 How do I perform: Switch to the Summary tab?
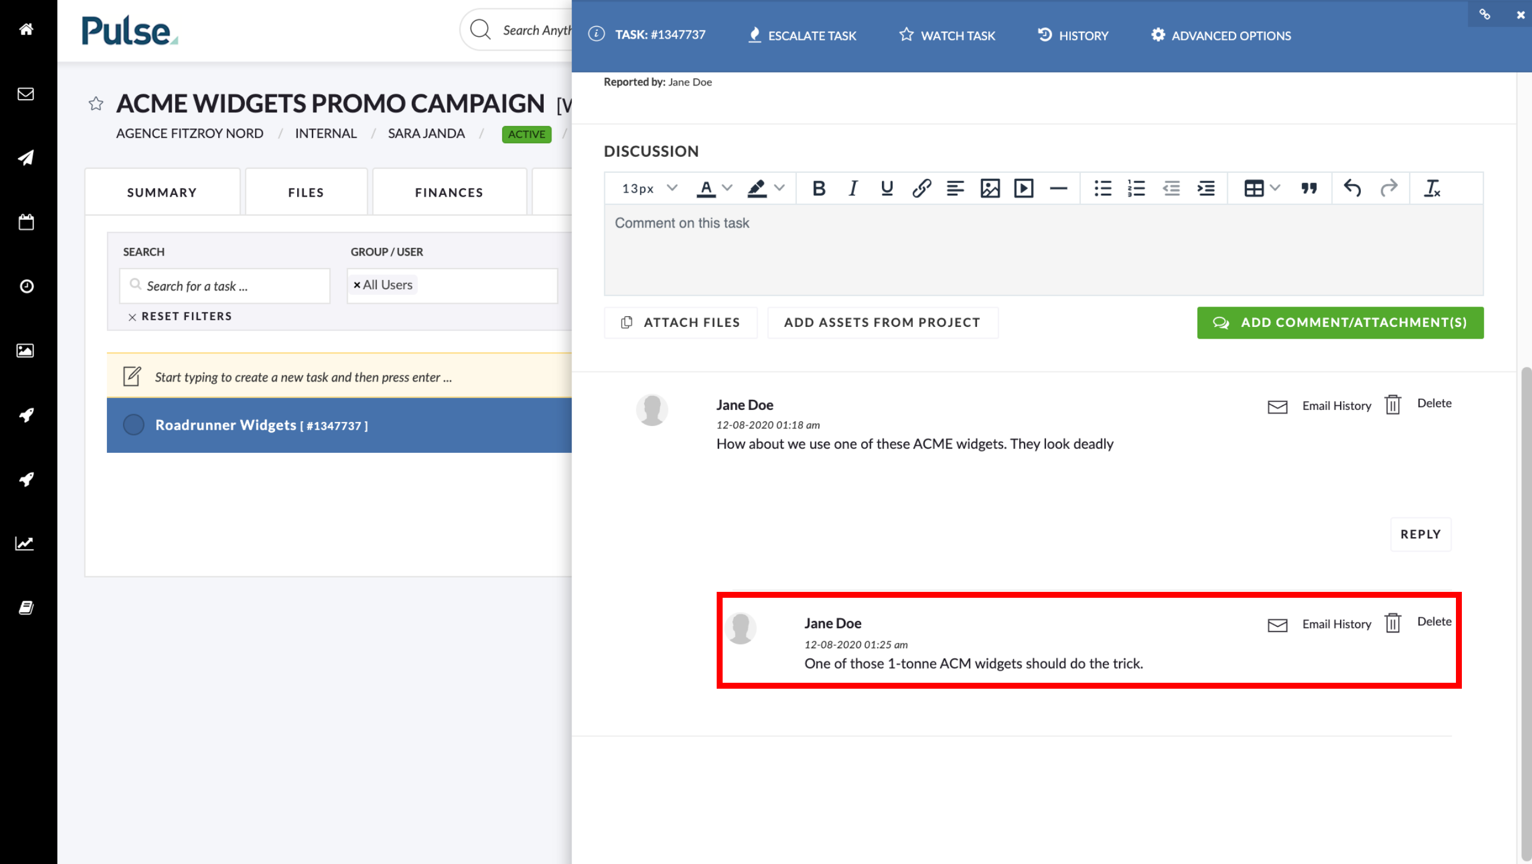(x=162, y=192)
